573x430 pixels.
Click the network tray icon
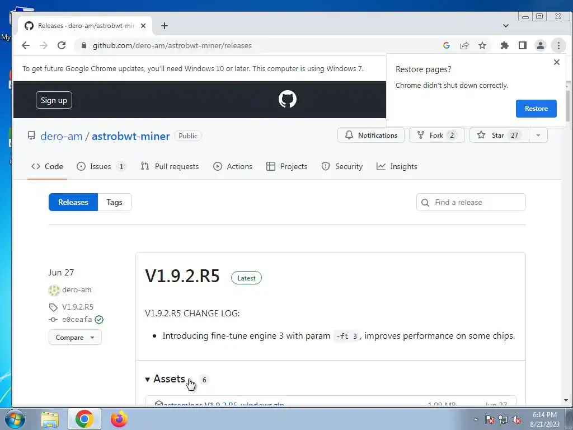click(503, 419)
